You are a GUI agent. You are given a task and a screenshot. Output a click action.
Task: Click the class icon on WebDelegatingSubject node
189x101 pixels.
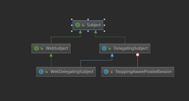tap(41, 72)
